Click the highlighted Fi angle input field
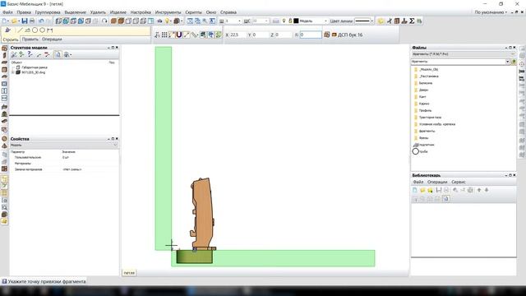Image resolution: width=526 pixels, height=296 pixels. pyautogui.click(x=311, y=35)
